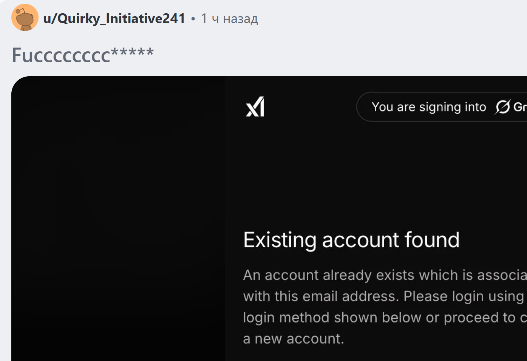This screenshot has width=527, height=361.
Task: Click the word "found" in heading
Action: tap(432, 240)
